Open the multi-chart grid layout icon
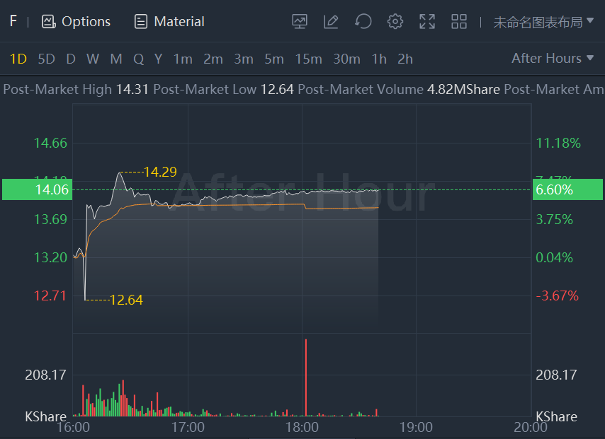 [459, 22]
